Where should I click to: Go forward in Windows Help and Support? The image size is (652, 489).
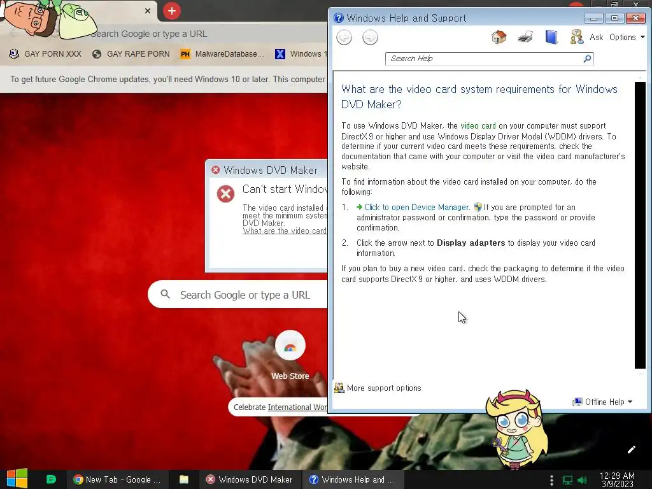pos(370,38)
